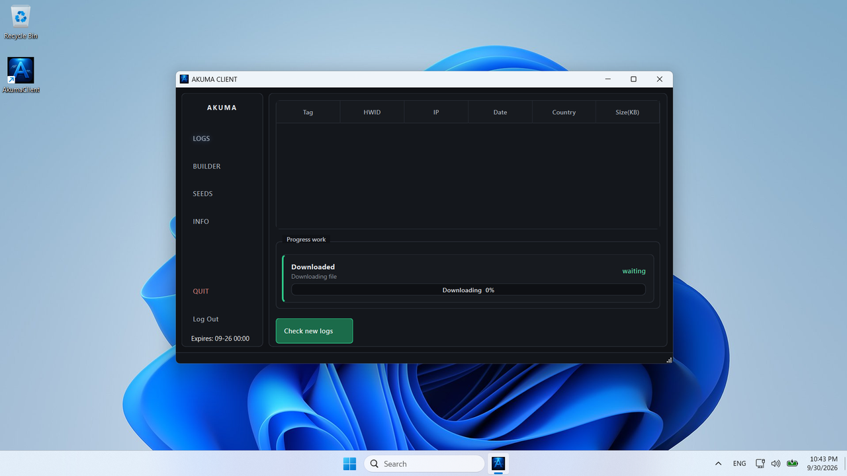This screenshot has height=476, width=847.
Task: Click the volume tray icon
Action: 776,463
